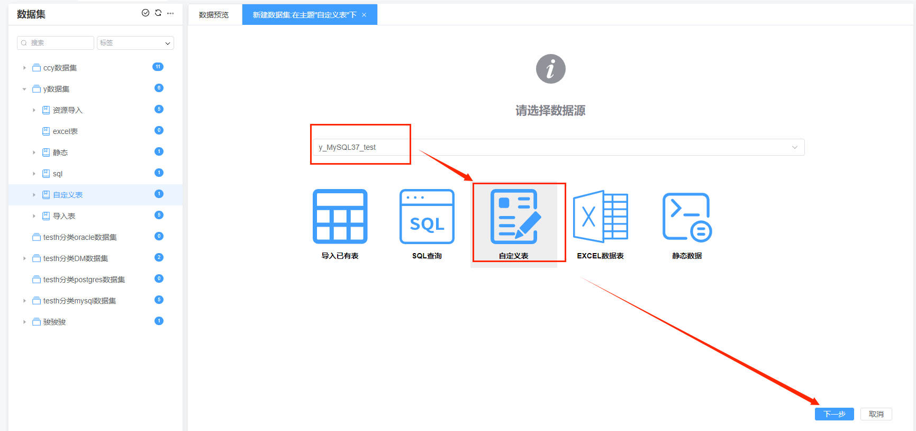Pick the EXCEL数据表 icon
916x431 pixels.
601,217
